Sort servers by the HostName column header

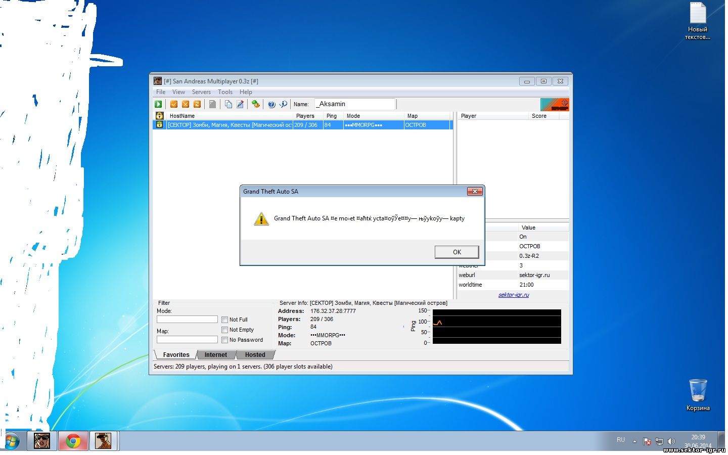pos(230,116)
